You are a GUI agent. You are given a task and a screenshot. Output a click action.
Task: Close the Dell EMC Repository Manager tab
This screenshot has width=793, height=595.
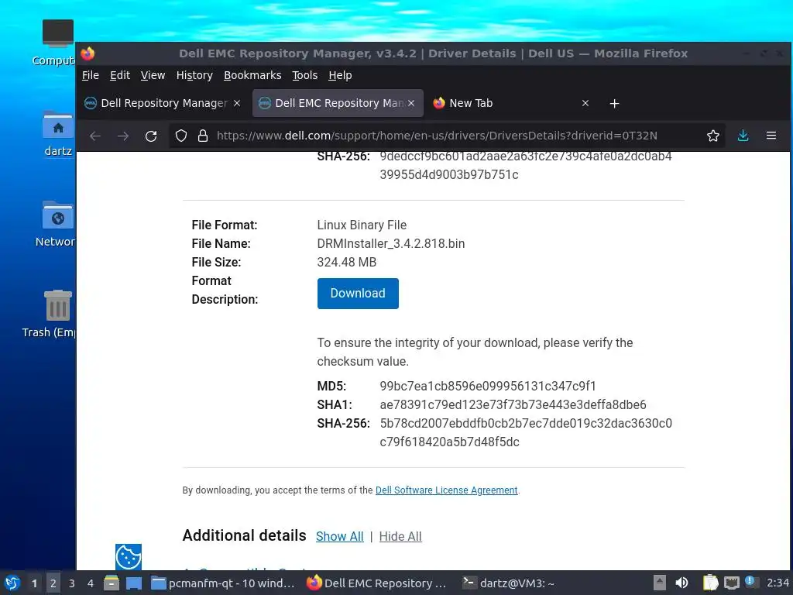point(411,103)
